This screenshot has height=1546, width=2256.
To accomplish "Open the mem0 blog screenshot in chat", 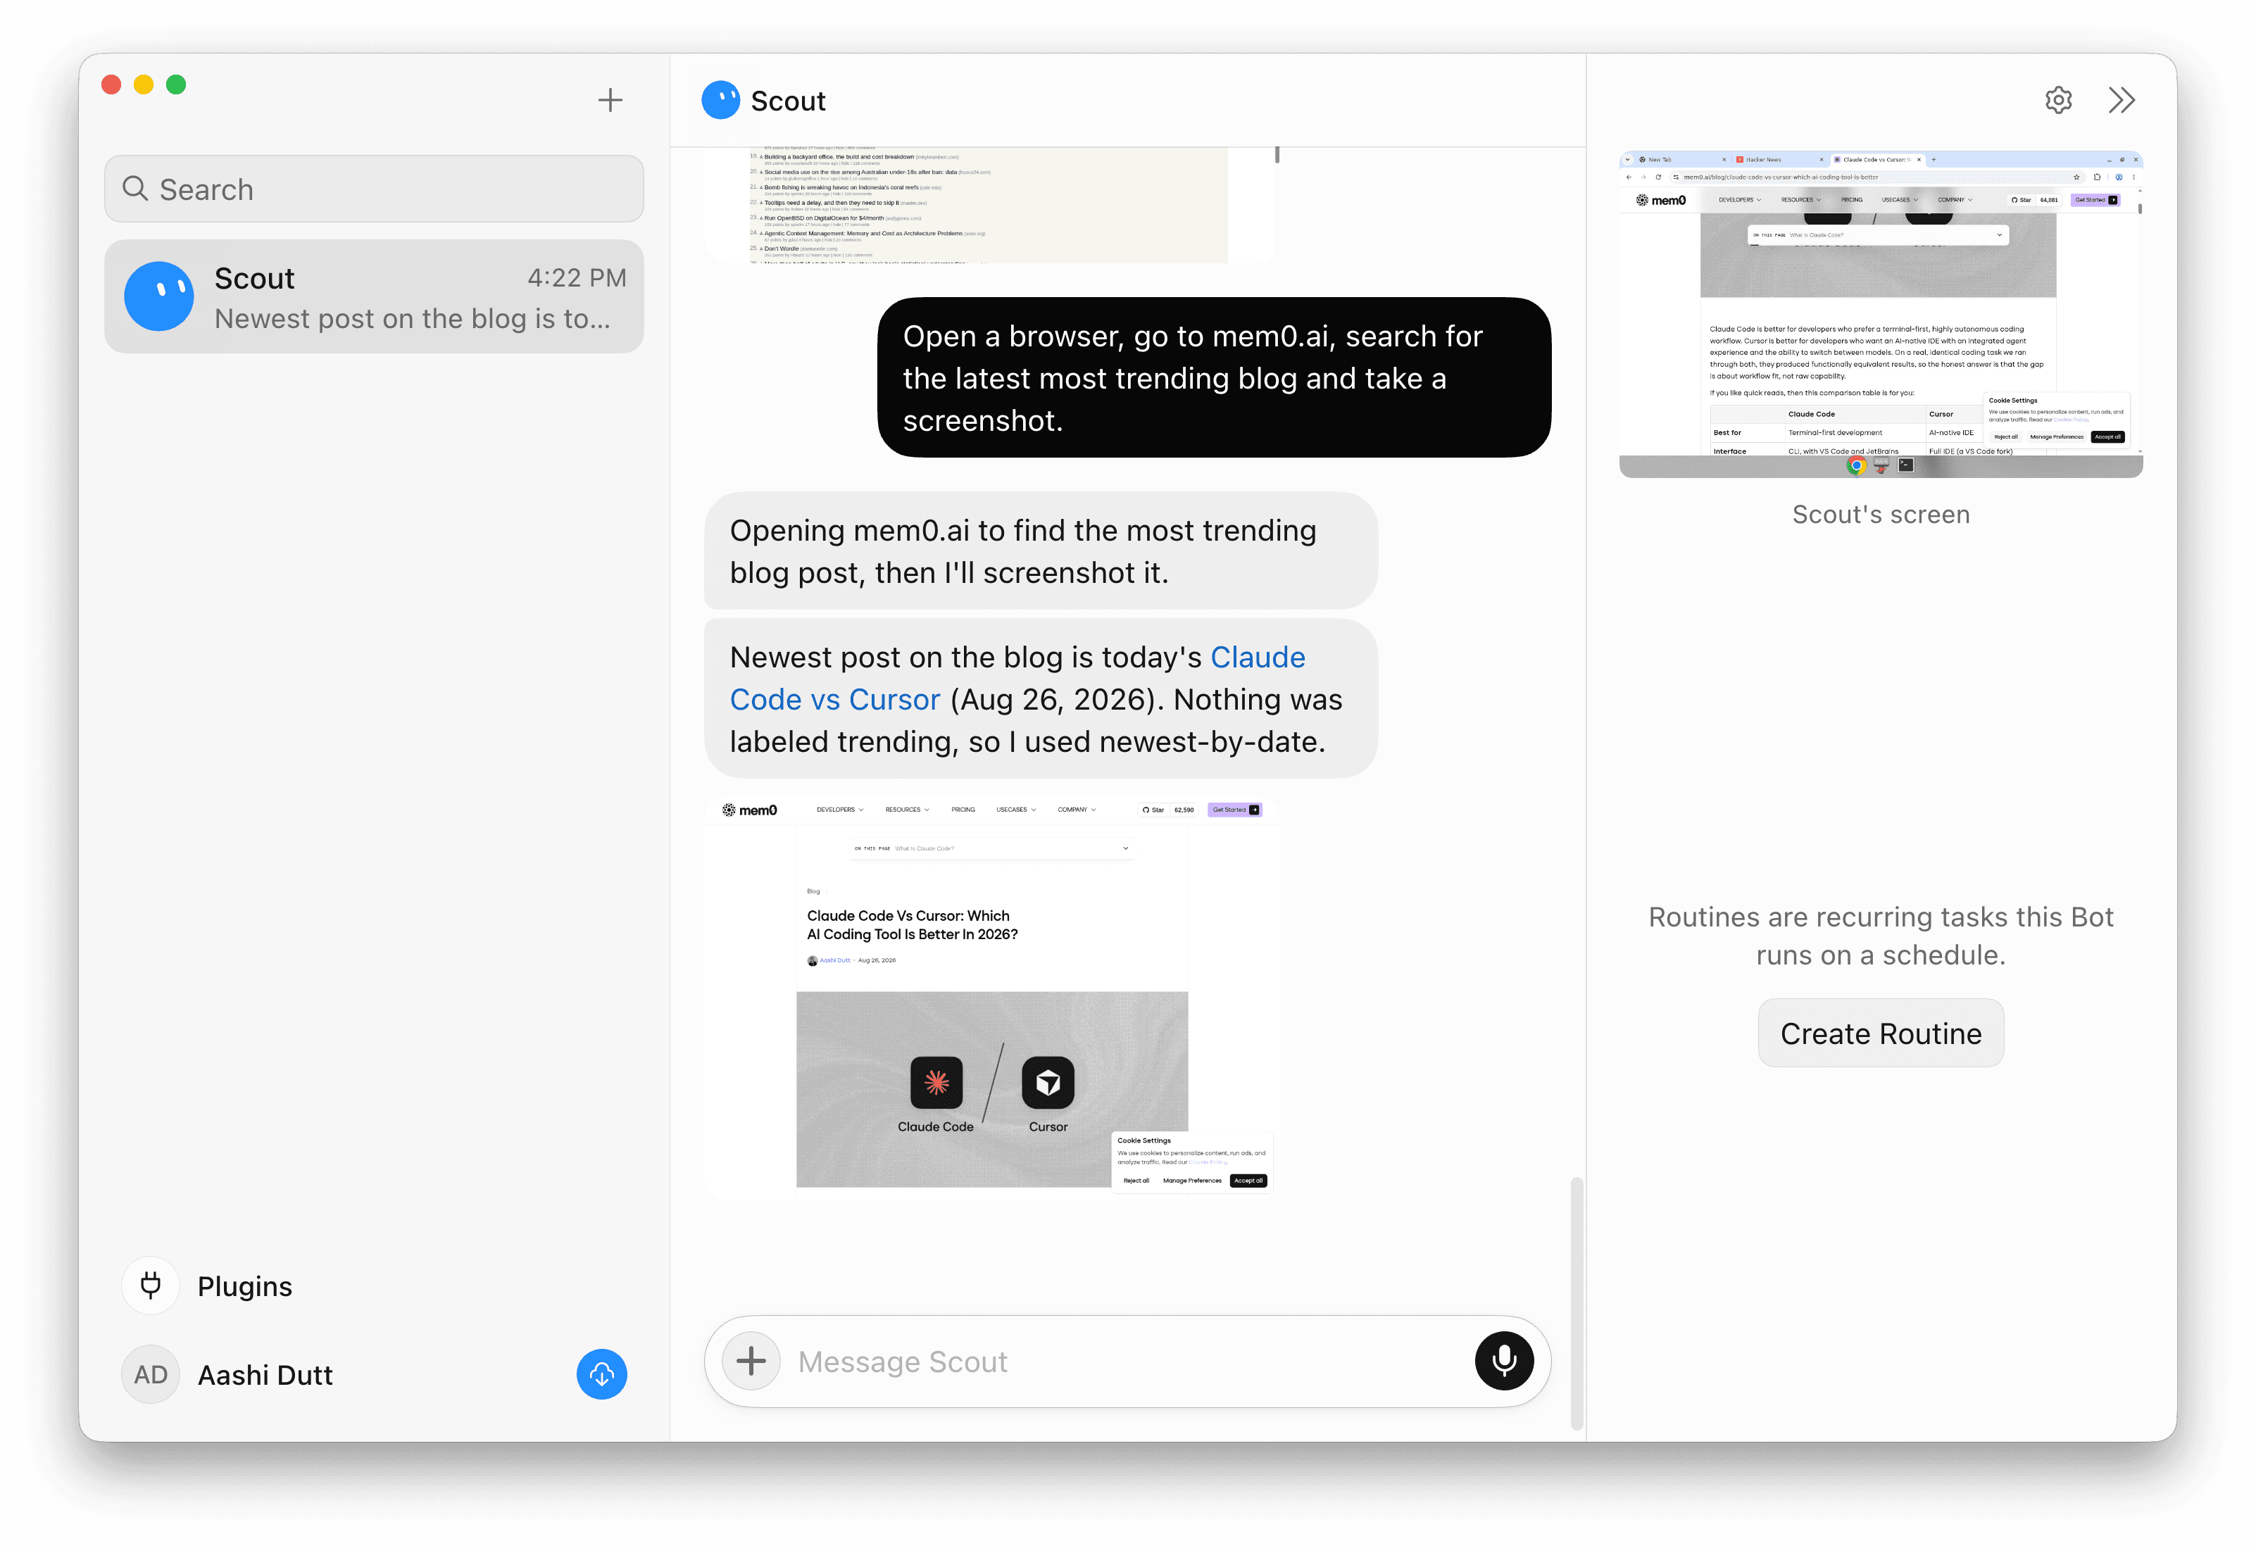I will (992, 998).
